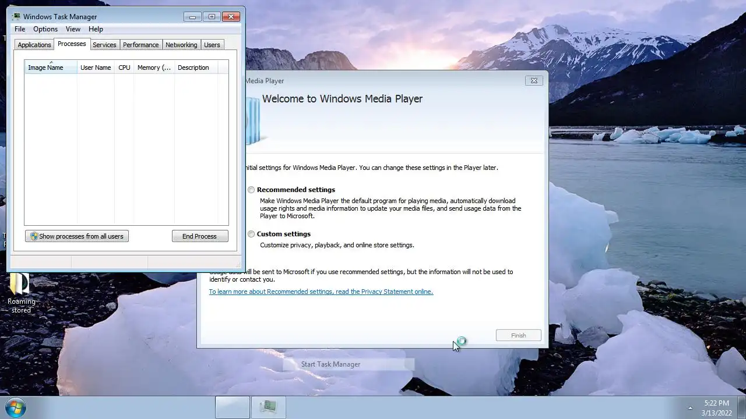
Task: Close the Windows Media Player dialog
Action: tap(534, 81)
